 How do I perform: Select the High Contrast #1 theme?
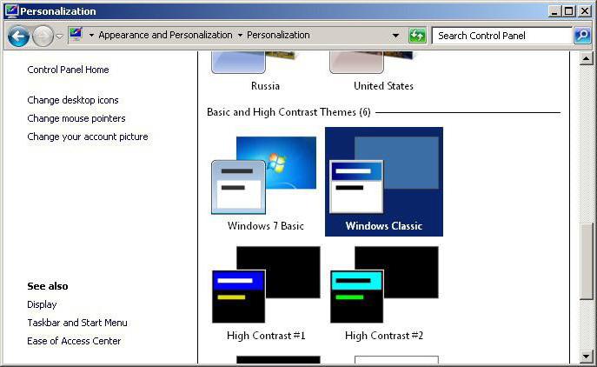266,293
